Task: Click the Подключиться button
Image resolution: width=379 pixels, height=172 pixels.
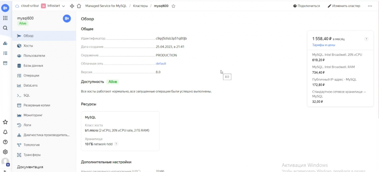Action: 306,6
